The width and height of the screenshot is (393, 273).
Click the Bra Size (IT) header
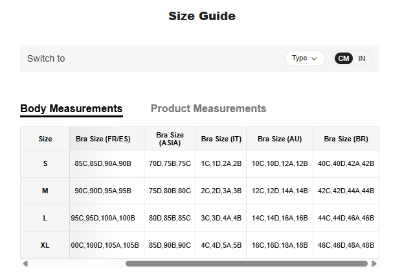tap(221, 139)
